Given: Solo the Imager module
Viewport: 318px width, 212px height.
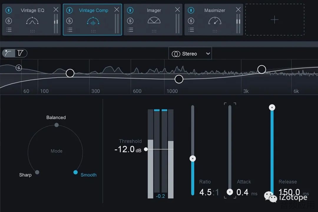Looking at the screenshot, I should click(x=130, y=21).
